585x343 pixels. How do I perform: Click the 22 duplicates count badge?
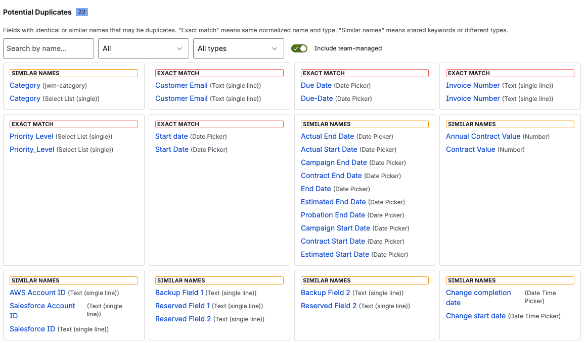(x=82, y=12)
